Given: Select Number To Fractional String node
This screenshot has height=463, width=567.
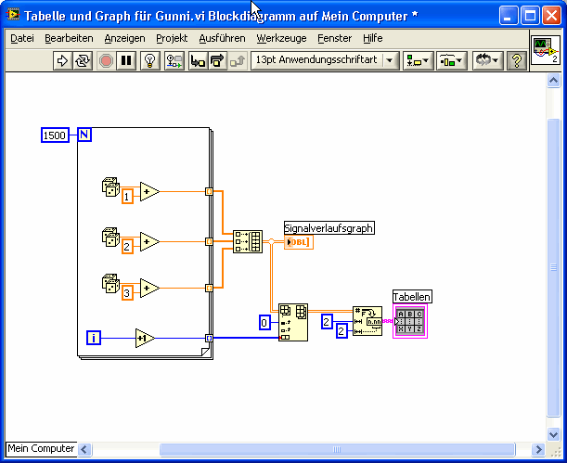Looking at the screenshot, I should (367, 321).
